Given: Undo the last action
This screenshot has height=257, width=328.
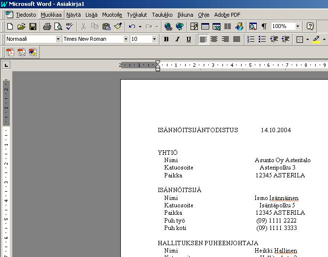Looking at the screenshot, I should tap(132, 27).
